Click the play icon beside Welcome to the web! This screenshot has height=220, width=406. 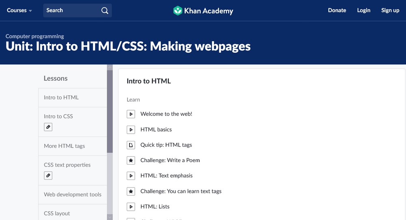click(x=131, y=114)
